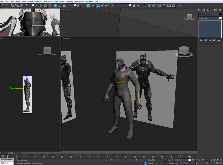223x165 pixels.
Task: Open the Layer Manager
Action: click(x=144, y=5)
